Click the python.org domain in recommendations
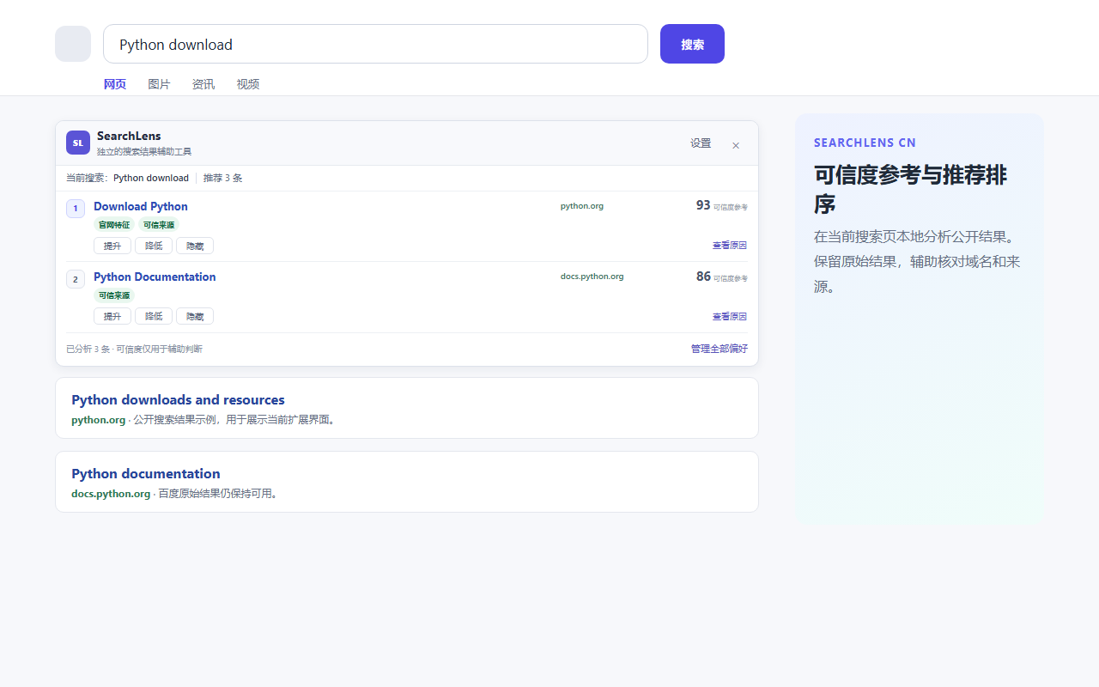The width and height of the screenshot is (1099, 687). [x=582, y=206]
